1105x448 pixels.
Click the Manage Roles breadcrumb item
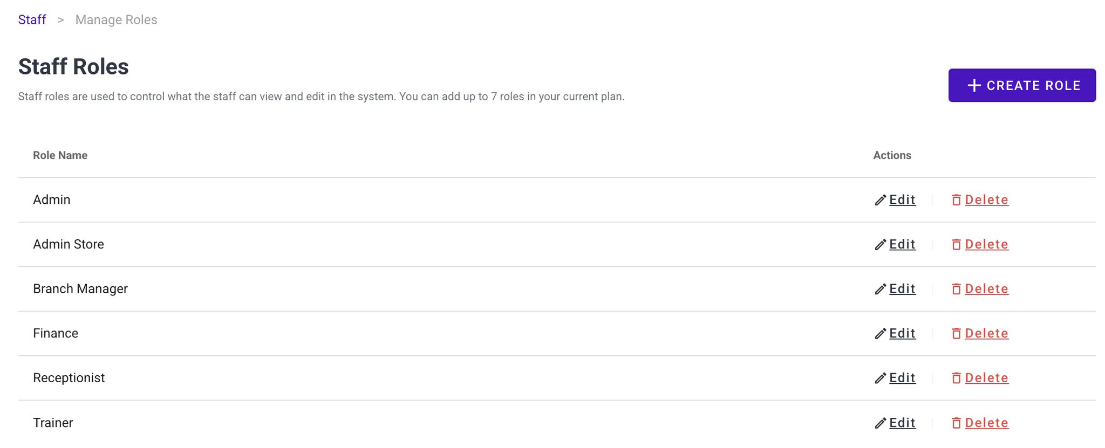point(116,20)
